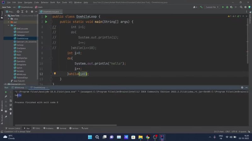This screenshot has width=252, height=141.
Task: Click the Debug bug icon in toolbar
Action: tap(227, 7)
